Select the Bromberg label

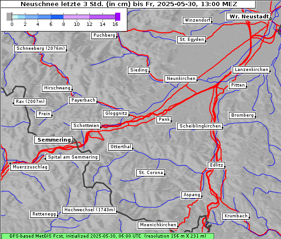[x=242, y=115]
